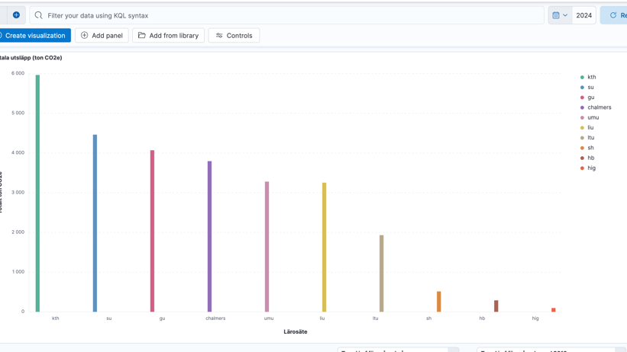The width and height of the screenshot is (627, 352).
Task: Toggle kth series in legend
Action: click(591, 77)
